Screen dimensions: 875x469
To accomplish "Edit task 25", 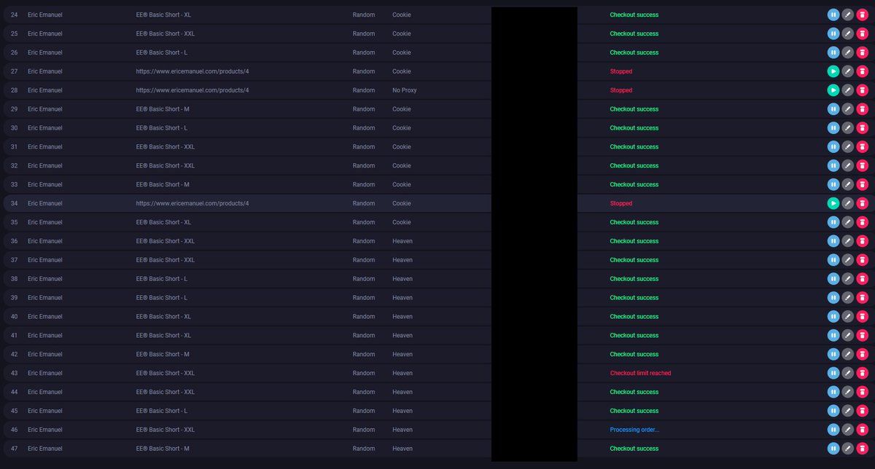I will pyautogui.click(x=847, y=33).
